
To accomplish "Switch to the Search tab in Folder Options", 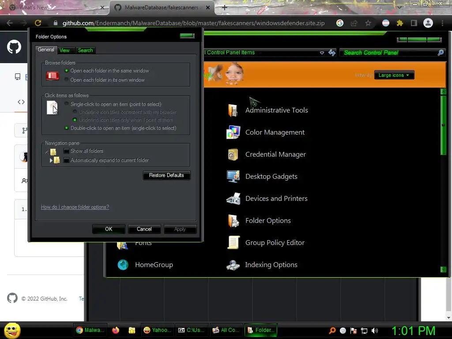I will click(x=85, y=50).
